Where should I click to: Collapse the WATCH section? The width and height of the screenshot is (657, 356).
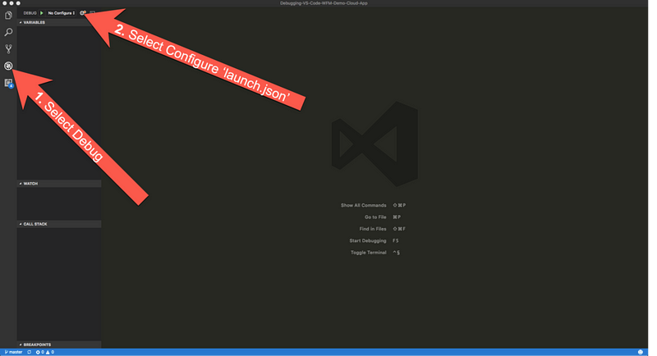pyautogui.click(x=58, y=184)
